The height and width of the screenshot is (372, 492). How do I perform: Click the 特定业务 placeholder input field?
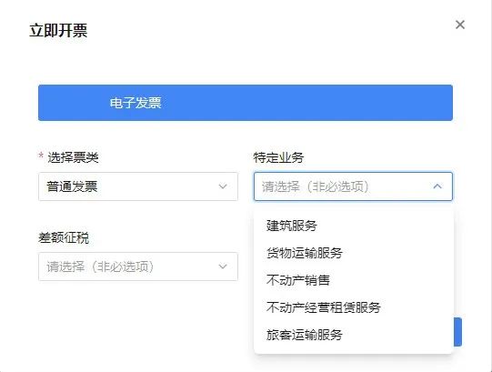tap(353, 186)
